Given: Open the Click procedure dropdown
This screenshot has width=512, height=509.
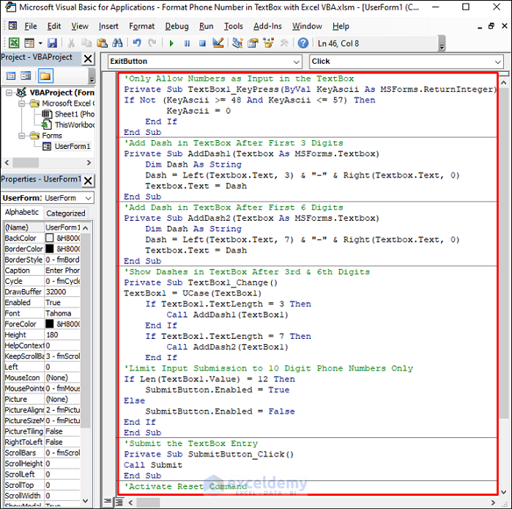Looking at the screenshot, I should pyautogui.click(x=497, y=62).
